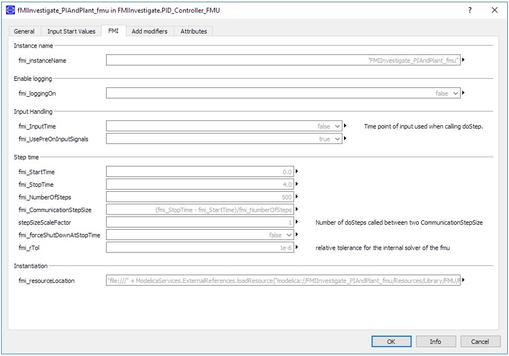Click the 'fmi_CommunicationStepSize' parameter label
This screenshot has width=509, height=356.
coord(55,210)
